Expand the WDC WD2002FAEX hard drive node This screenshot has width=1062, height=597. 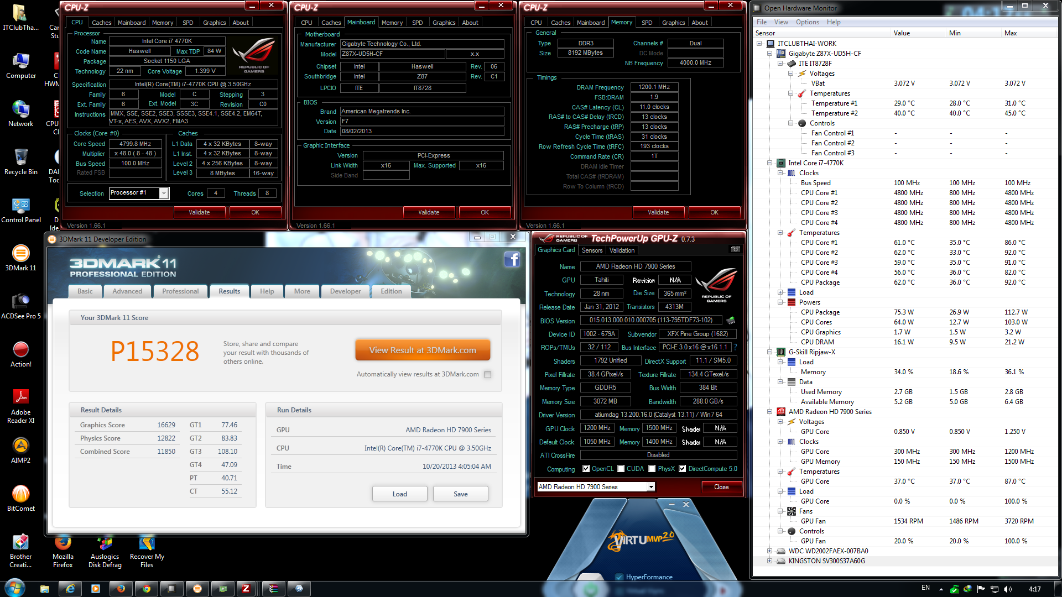pos(769,551)
